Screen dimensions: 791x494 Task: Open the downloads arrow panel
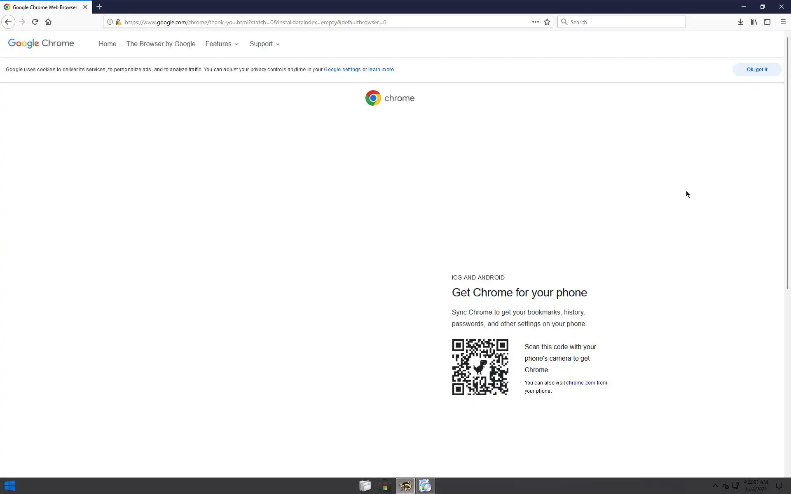(740, 22)
